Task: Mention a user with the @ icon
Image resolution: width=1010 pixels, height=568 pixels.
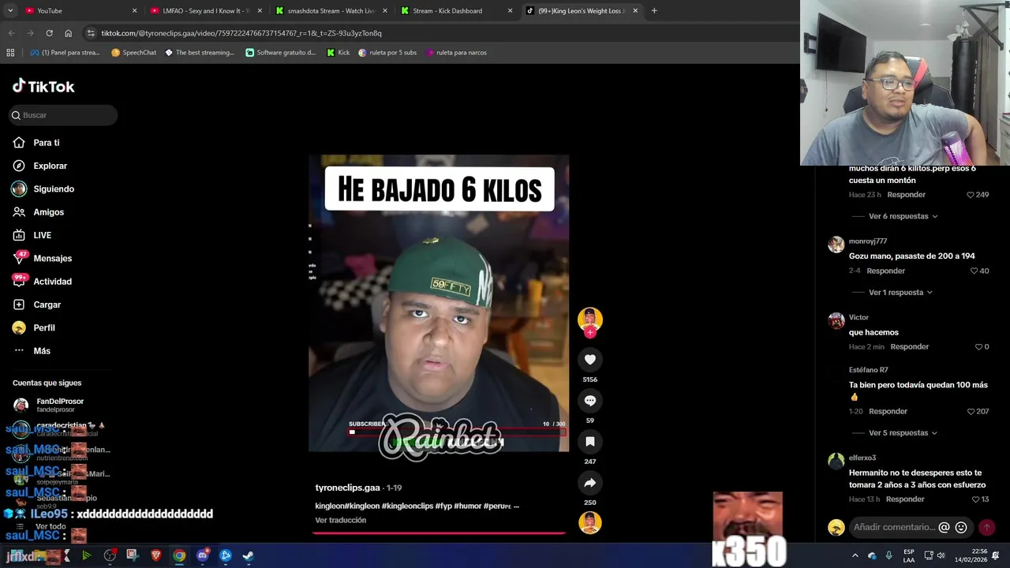Action: tap(944, 527)
